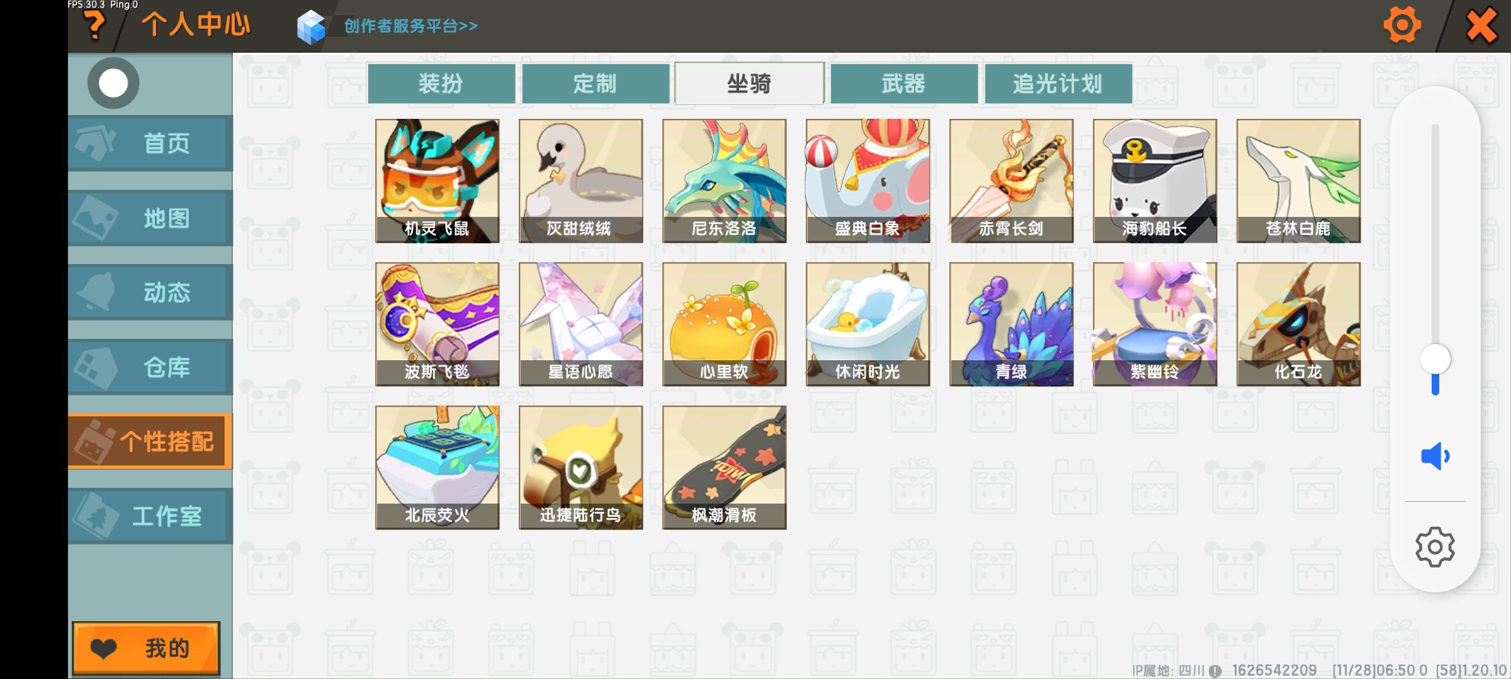Tap the blue speaker volume icon
1511x679 pixels.
pos(1435,456)
